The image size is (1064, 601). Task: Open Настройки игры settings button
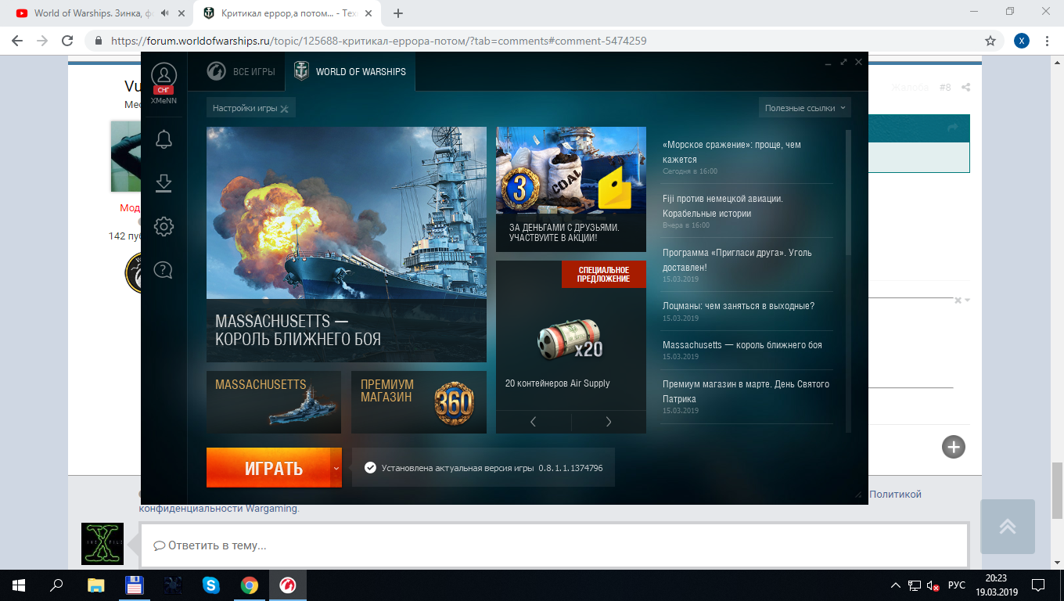pos(251,108)
